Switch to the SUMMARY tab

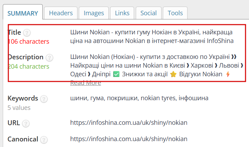coord(23,12)
